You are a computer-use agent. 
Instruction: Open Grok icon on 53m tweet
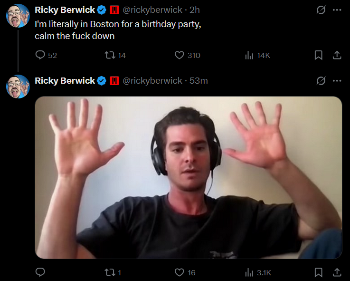321,81
